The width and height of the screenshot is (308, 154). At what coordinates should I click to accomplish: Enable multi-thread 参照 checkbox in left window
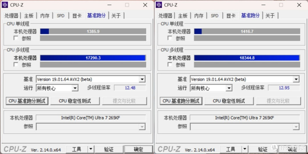(x=16, y=64)
